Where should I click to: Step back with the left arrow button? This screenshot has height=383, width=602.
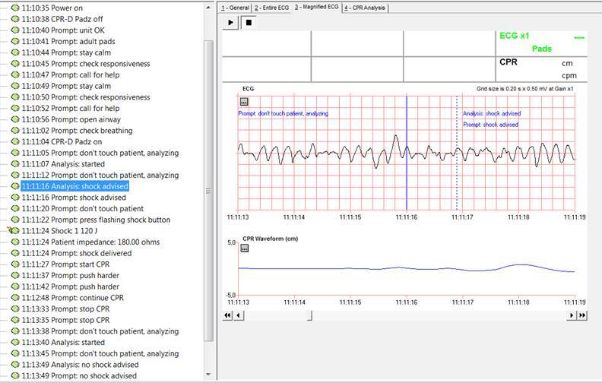click(239, 315)
